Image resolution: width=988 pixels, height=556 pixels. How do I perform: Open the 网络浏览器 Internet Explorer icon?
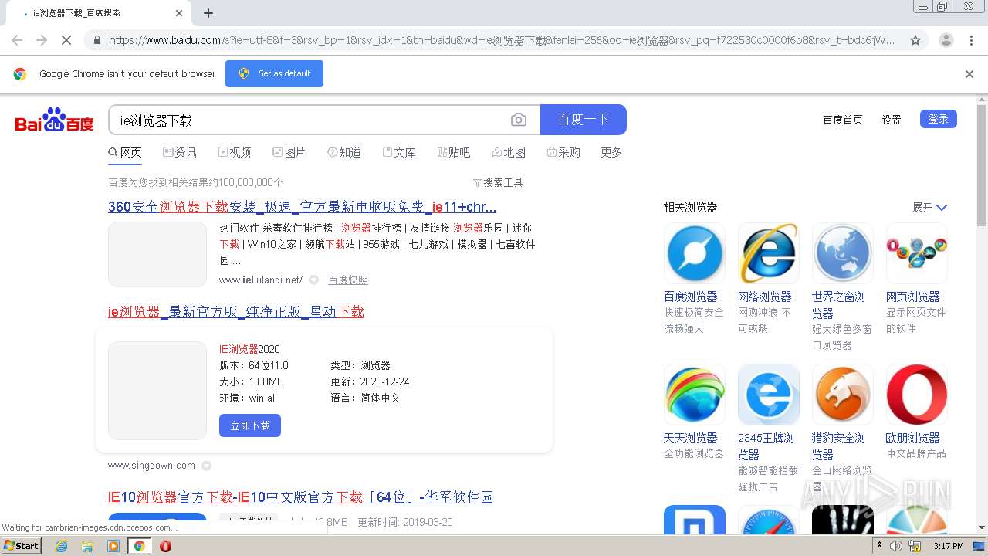769,253
